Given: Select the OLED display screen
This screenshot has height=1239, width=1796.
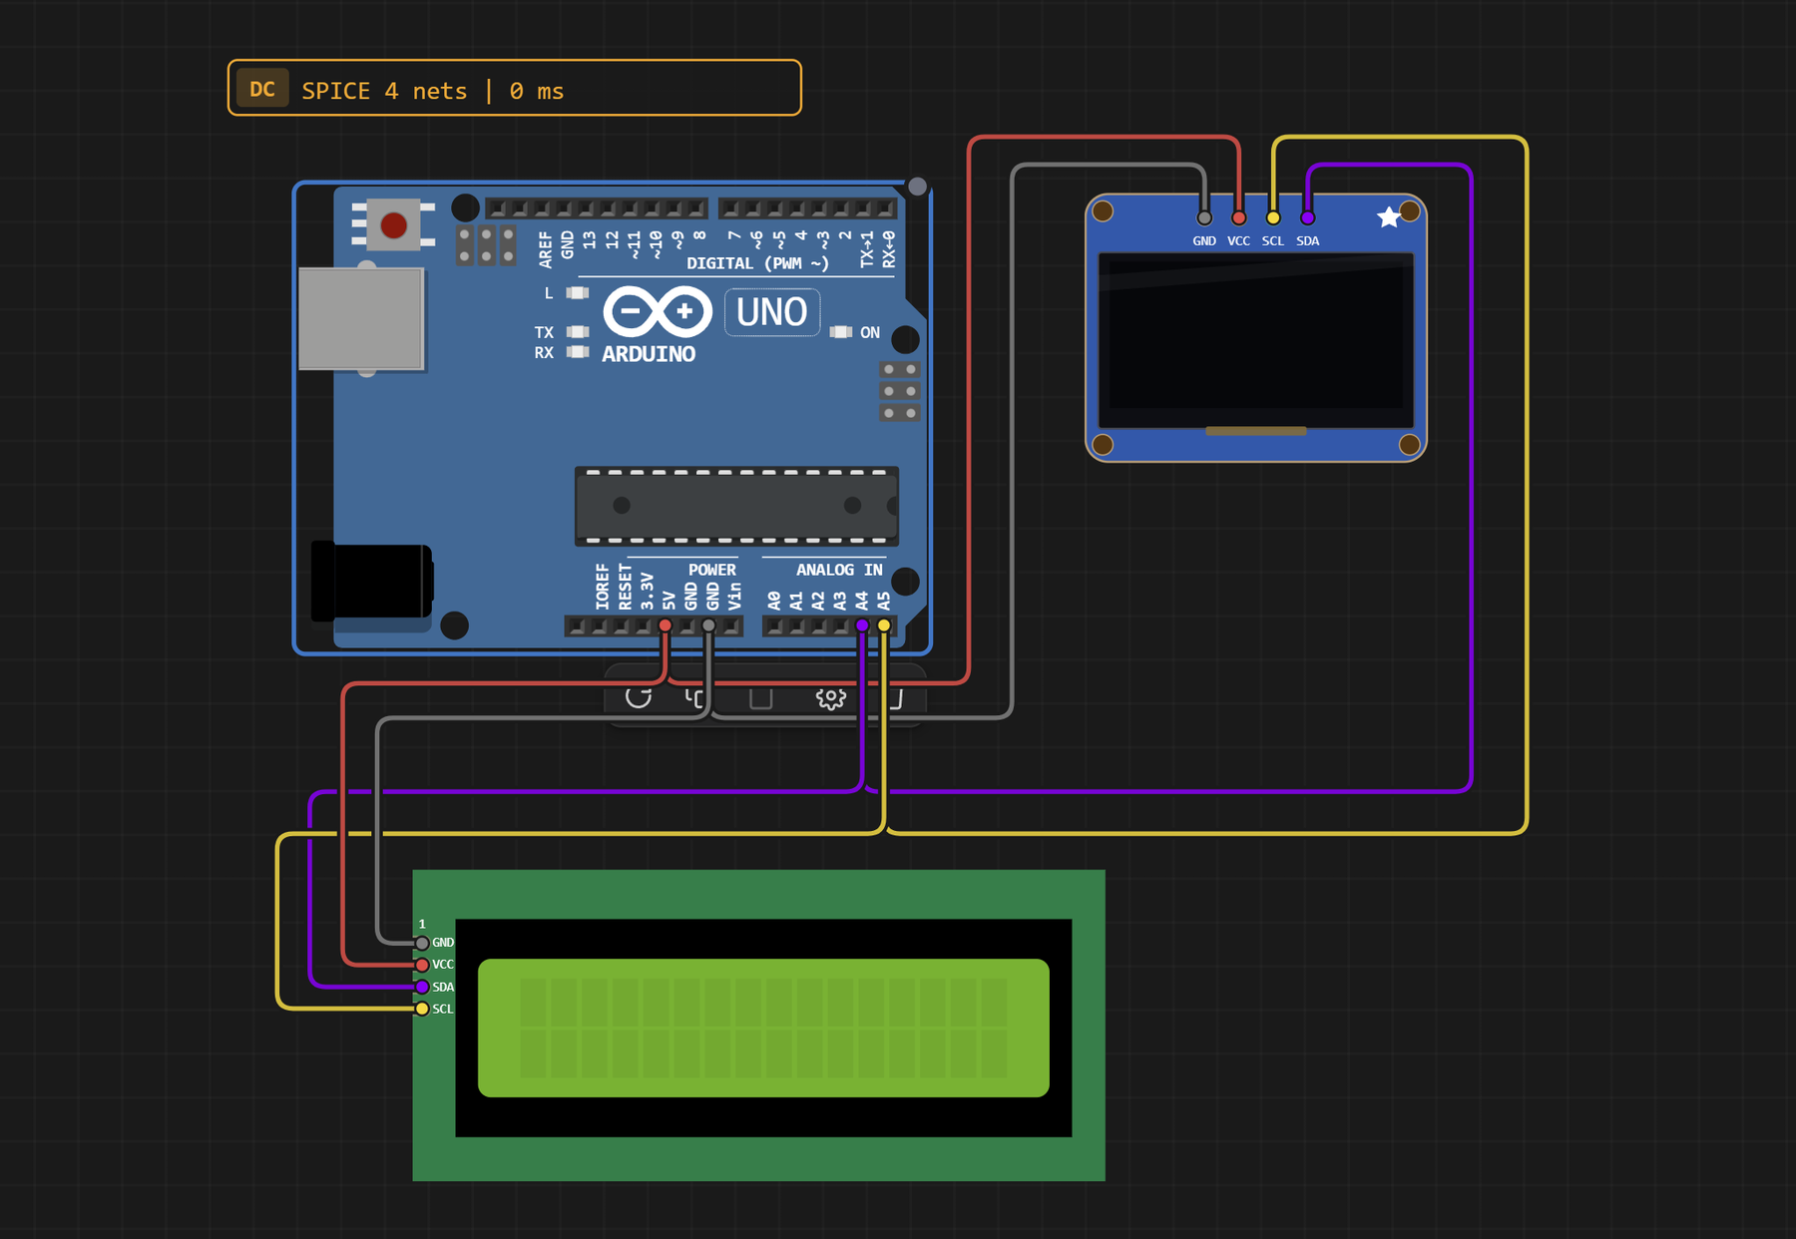Looking at the screenshot, I should (1255, 340).
